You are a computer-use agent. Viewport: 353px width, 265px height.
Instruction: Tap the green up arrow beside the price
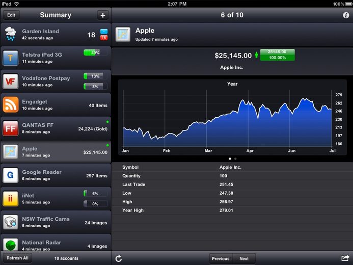pos(256,55)
